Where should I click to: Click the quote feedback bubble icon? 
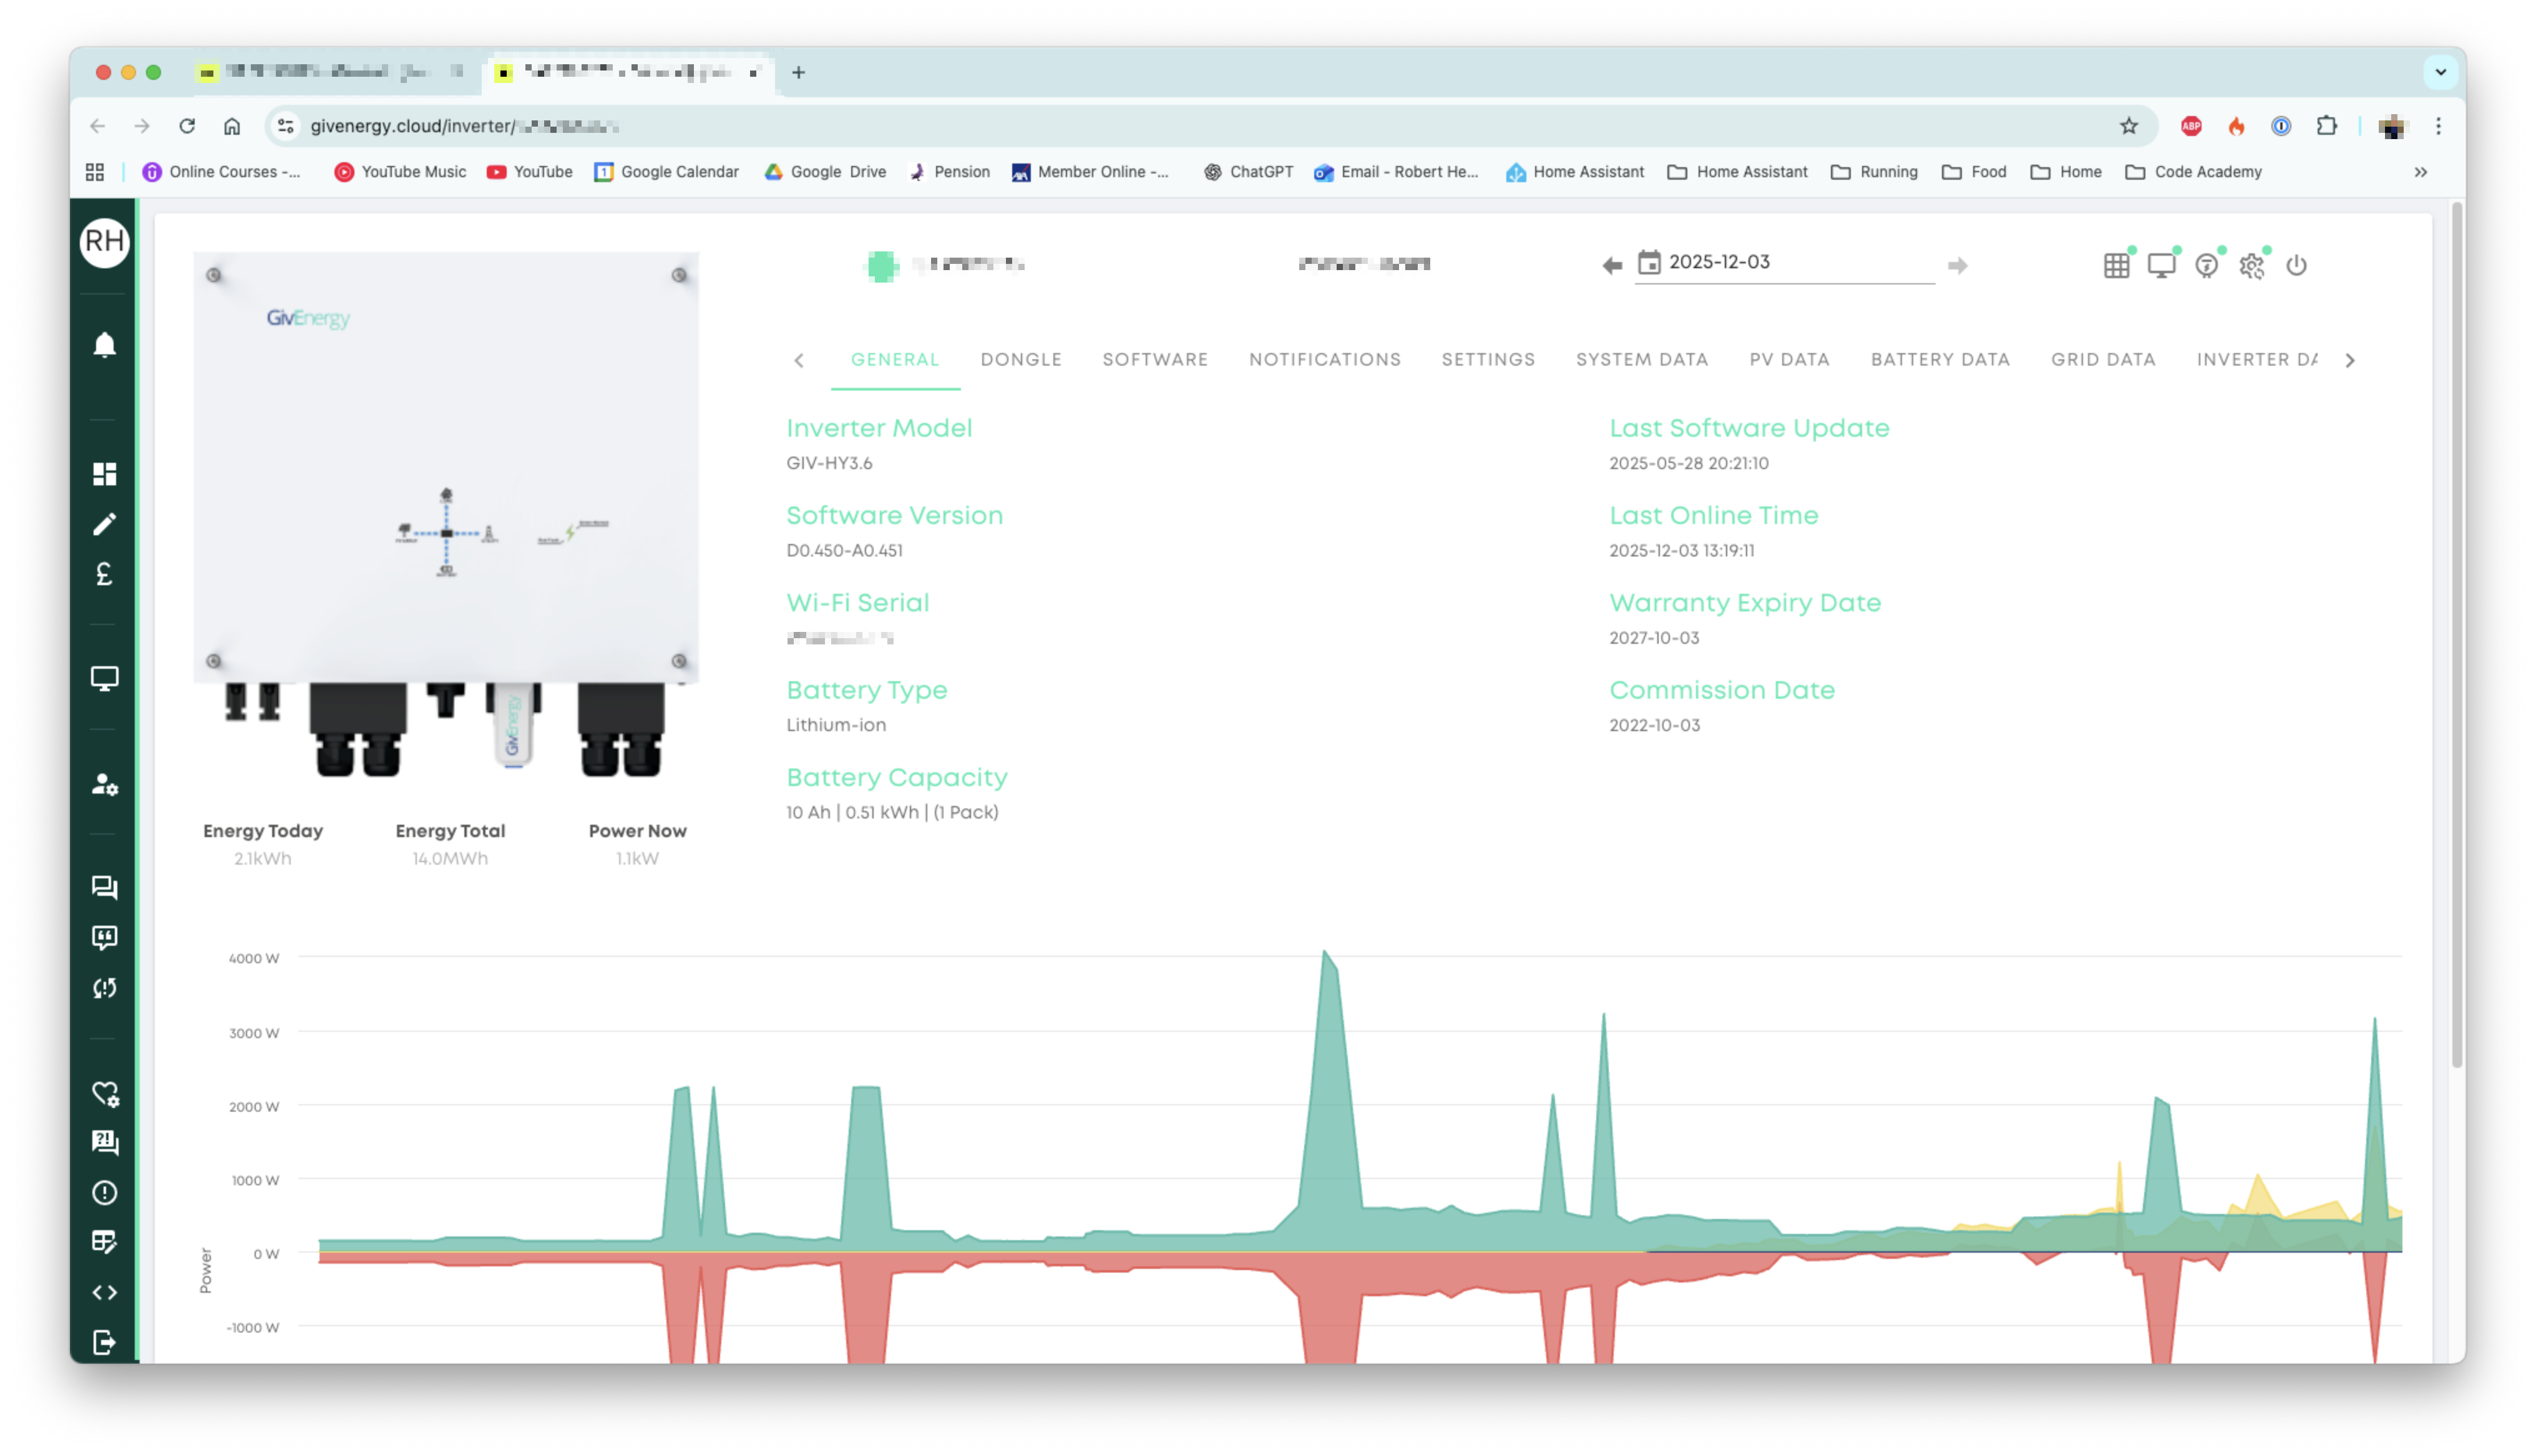tap(104, 937)
